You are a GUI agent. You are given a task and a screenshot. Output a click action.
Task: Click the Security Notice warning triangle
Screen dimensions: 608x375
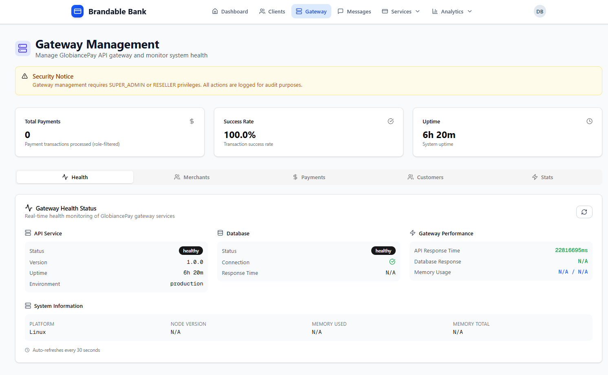pyautogui.click(x=25, y=76)
